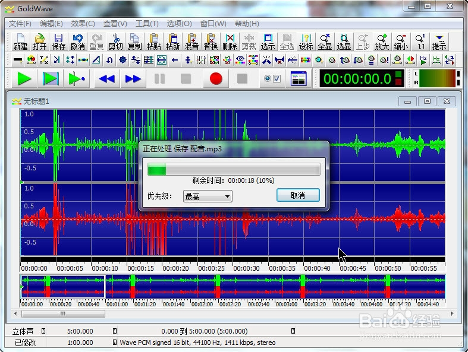The width and height of the screenshot is (468, 352).
Task: Click the scrollbar left arrow
Action: [15, 314]
